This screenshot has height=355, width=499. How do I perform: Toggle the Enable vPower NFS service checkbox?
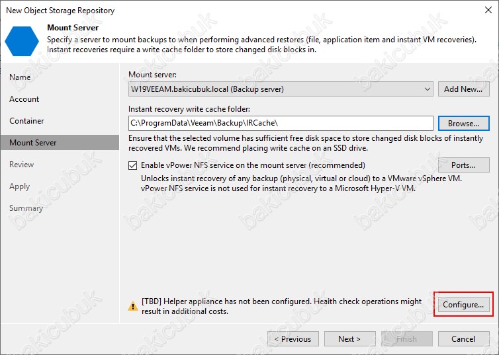(133, 165)
